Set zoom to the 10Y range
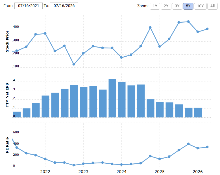220x175 pixels. 200,6
